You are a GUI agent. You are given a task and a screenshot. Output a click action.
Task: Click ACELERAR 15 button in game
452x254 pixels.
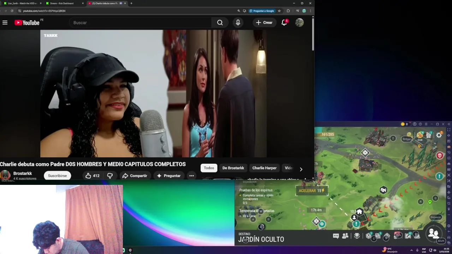(x=312, y=190)
